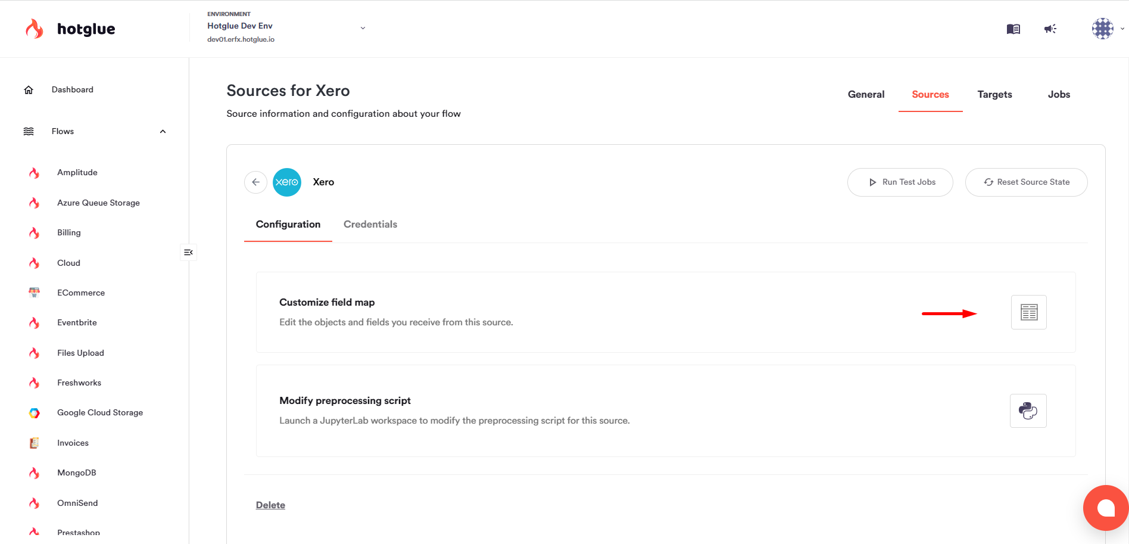This screenshot has height=544, width=1129.
Task: Open the Amplitude flow
Action: pyautogui.click(x=77, y=172)
